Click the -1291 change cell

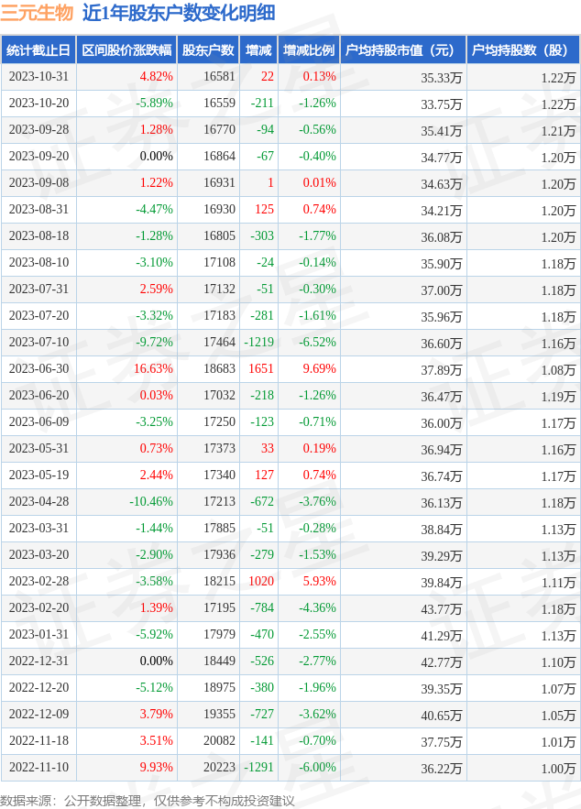[259, 767]
